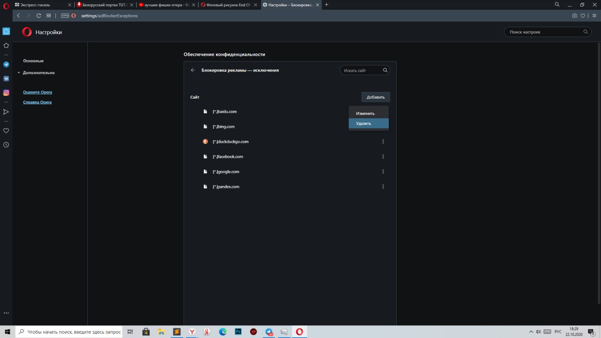Select the [*.]baidu.com entry

224,112
